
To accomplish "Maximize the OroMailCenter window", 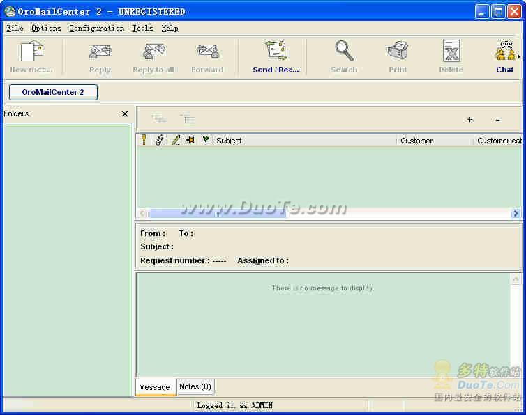I will [x=498, y=12].
